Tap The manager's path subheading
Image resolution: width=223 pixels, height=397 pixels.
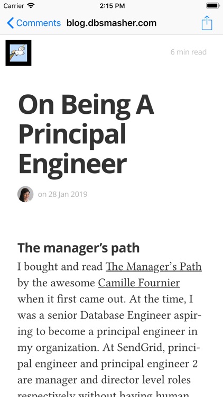[x=78, y=248]
